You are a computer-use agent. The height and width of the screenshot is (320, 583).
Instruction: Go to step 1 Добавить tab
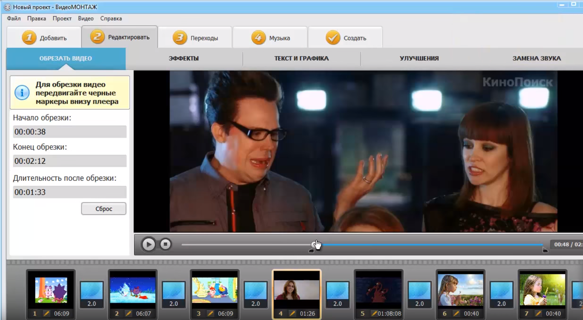tap(44, 38)
